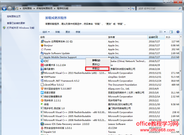
Task: Click the scrollbar up arrow
Action: point(181,37)
